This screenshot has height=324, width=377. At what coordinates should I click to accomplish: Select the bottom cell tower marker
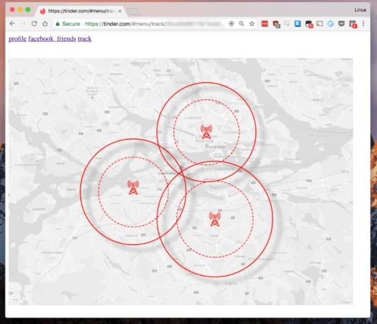(x=214, y=219)
